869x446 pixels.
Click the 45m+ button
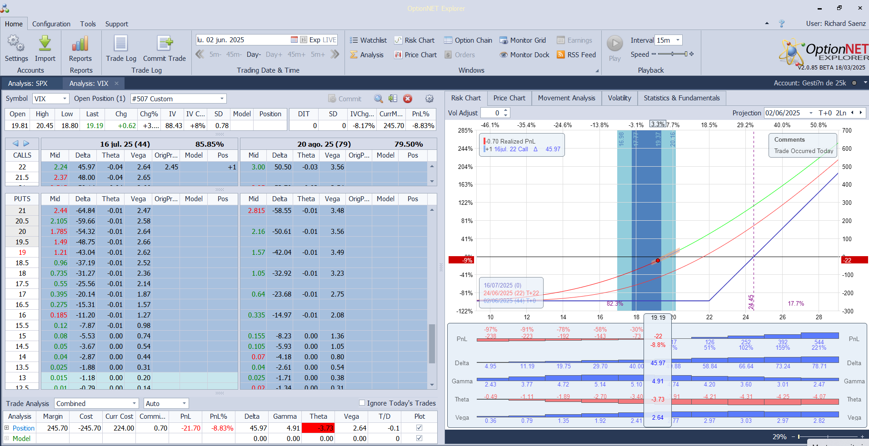(296, 55)
